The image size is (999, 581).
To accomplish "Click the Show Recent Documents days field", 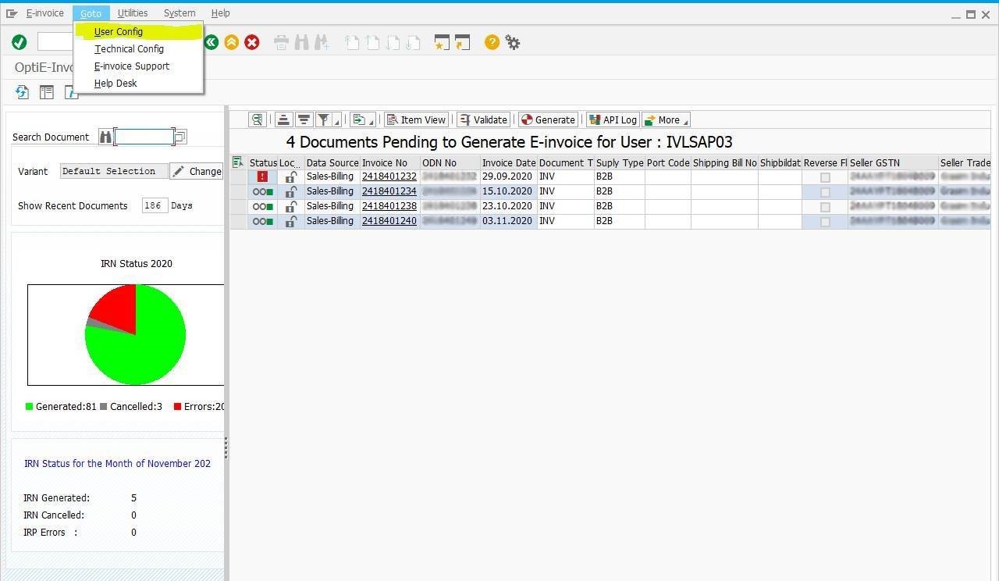I will pos(155,205).
